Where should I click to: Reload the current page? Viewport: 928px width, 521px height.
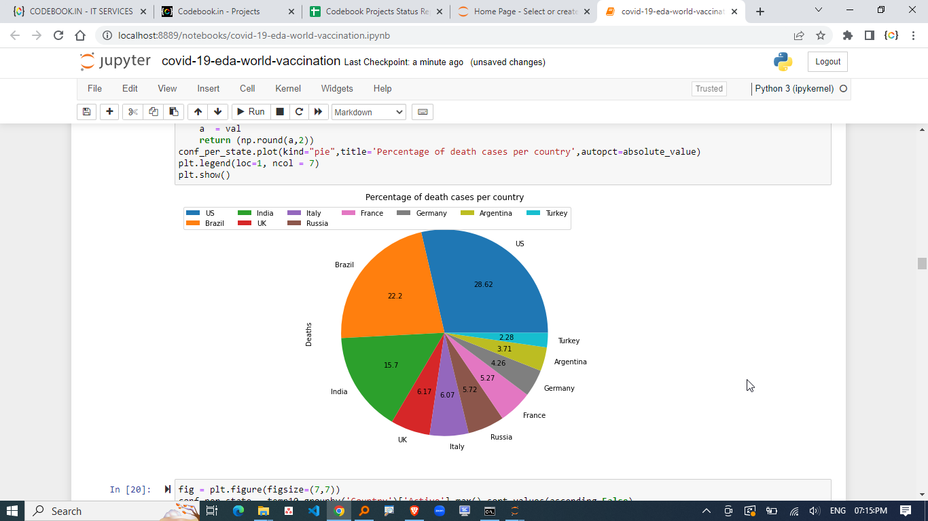58,35
